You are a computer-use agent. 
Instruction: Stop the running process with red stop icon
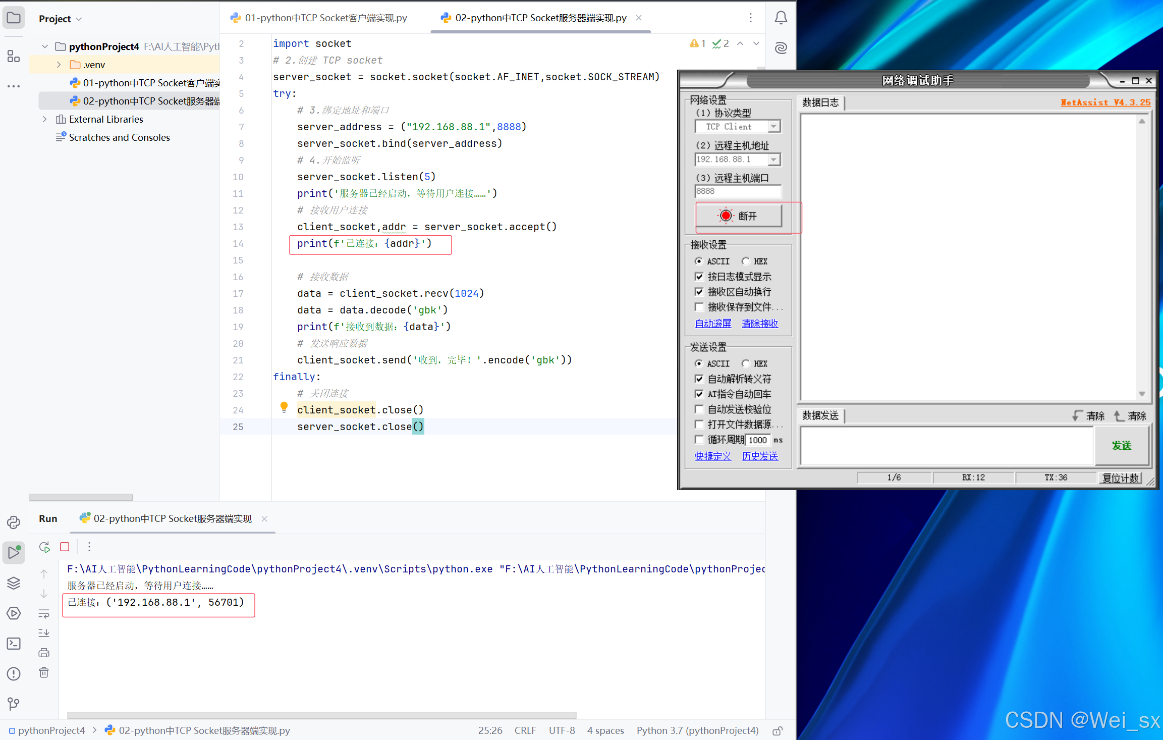click(64, 546)
